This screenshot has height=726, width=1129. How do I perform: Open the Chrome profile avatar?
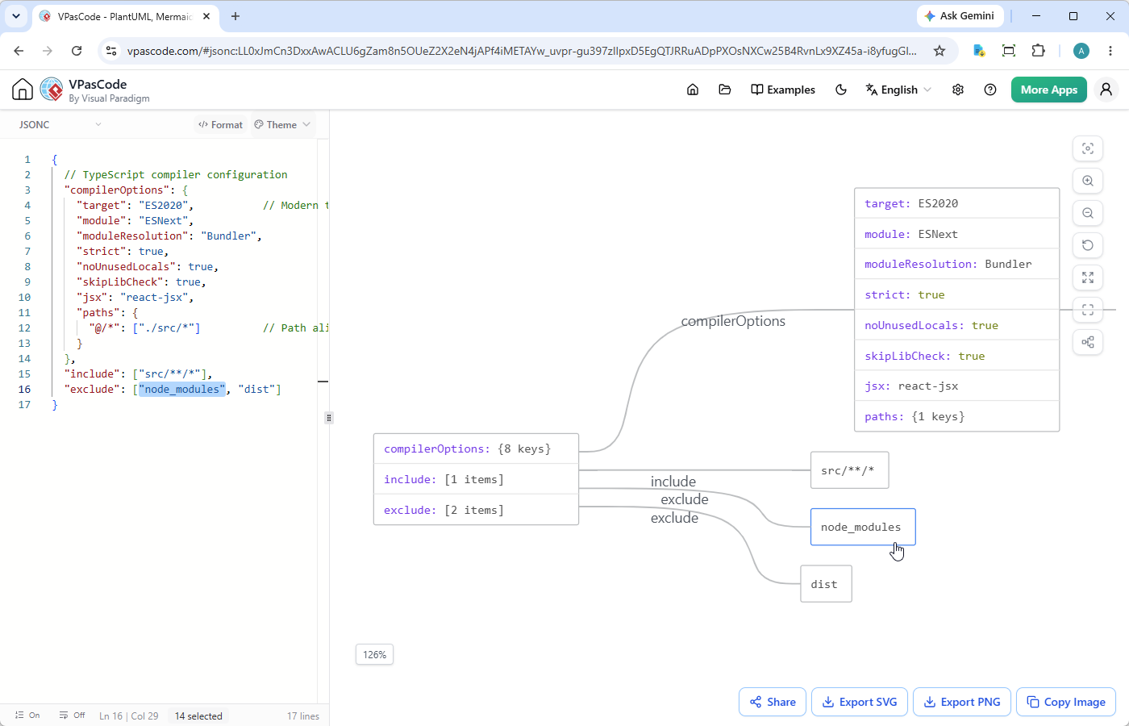click(1081, 51)
